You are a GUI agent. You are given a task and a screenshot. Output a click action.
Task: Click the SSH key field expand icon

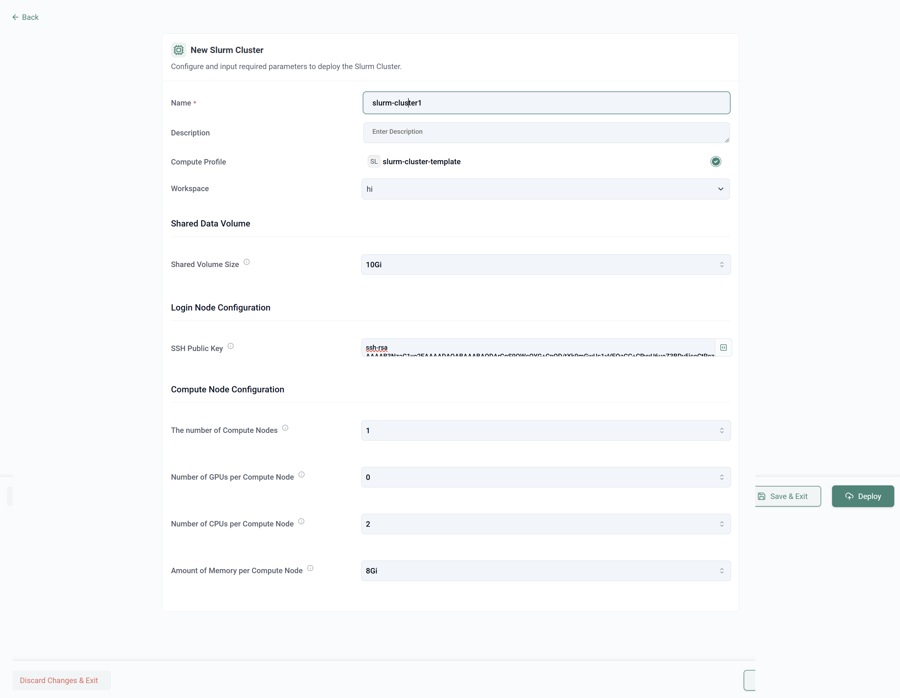coord(723,348)
